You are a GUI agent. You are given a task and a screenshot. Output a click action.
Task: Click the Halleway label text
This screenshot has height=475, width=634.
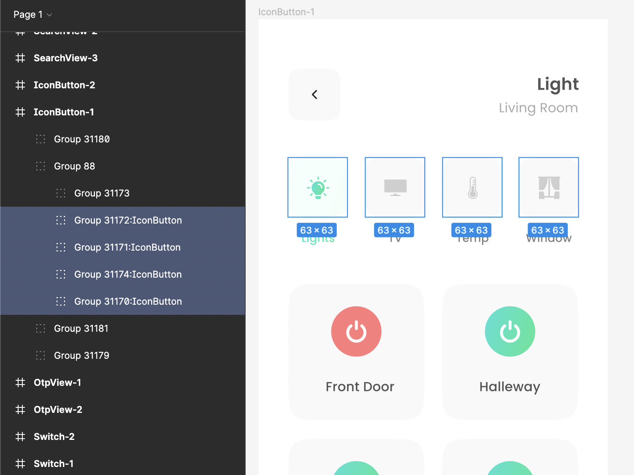pyautogui.click(x=510, y=387)
